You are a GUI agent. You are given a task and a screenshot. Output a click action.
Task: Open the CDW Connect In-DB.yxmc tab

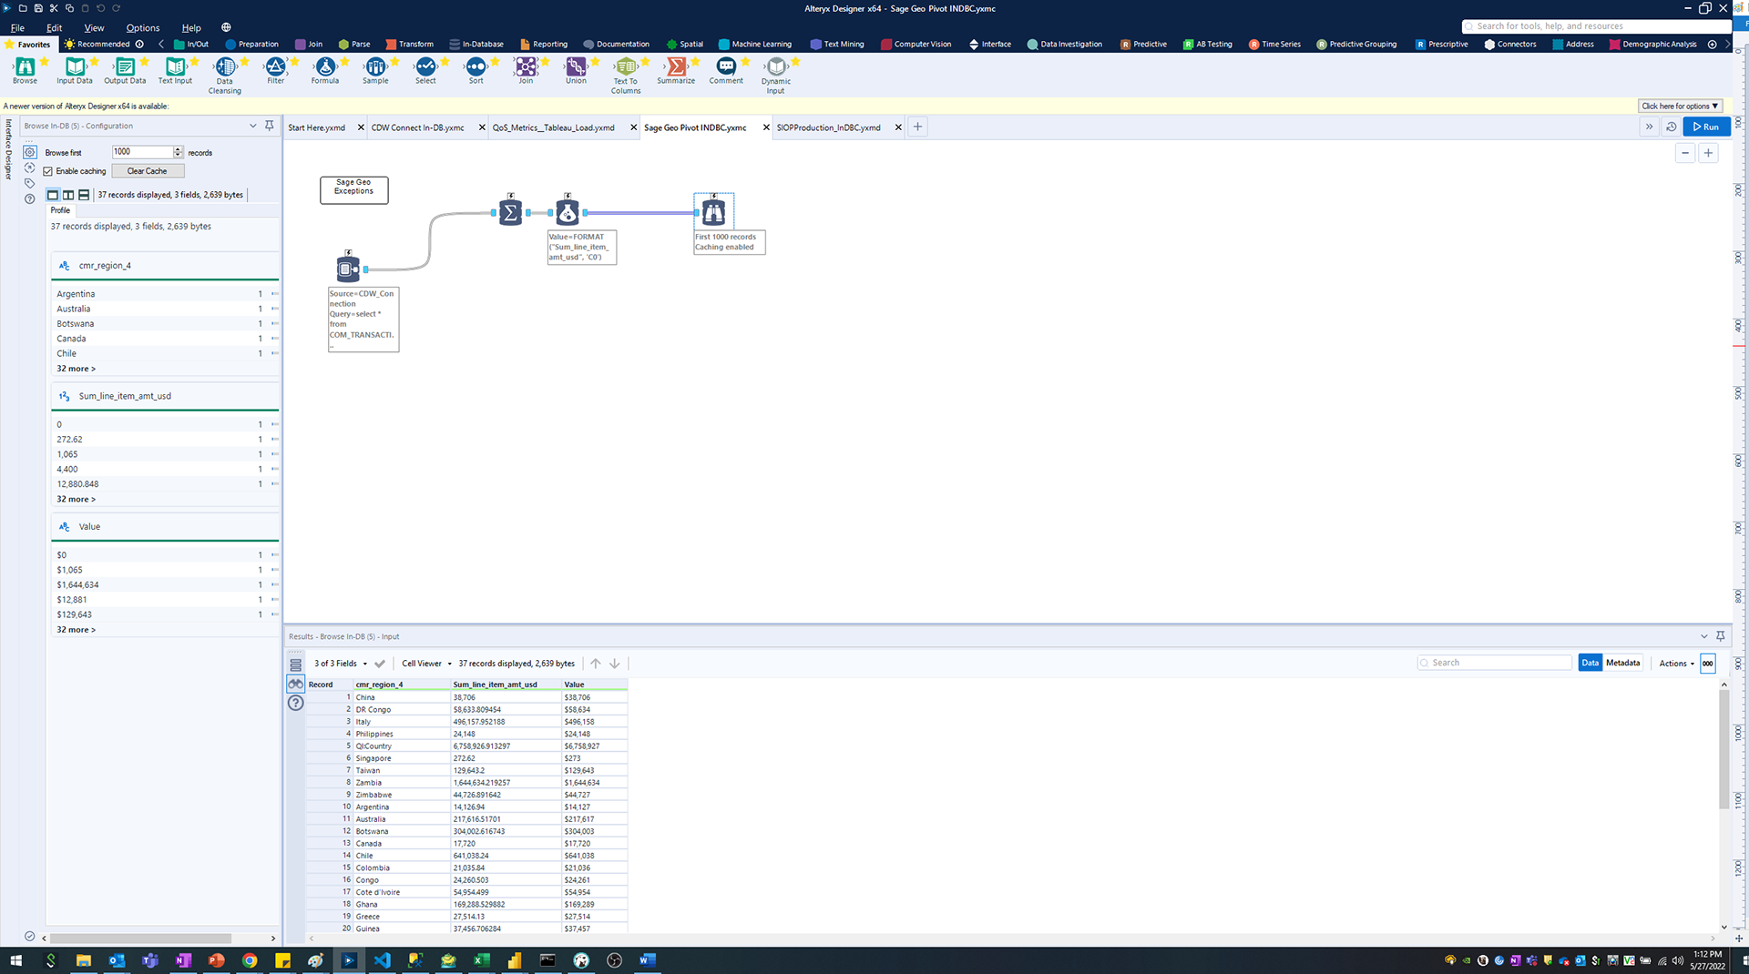coord(418,127)
